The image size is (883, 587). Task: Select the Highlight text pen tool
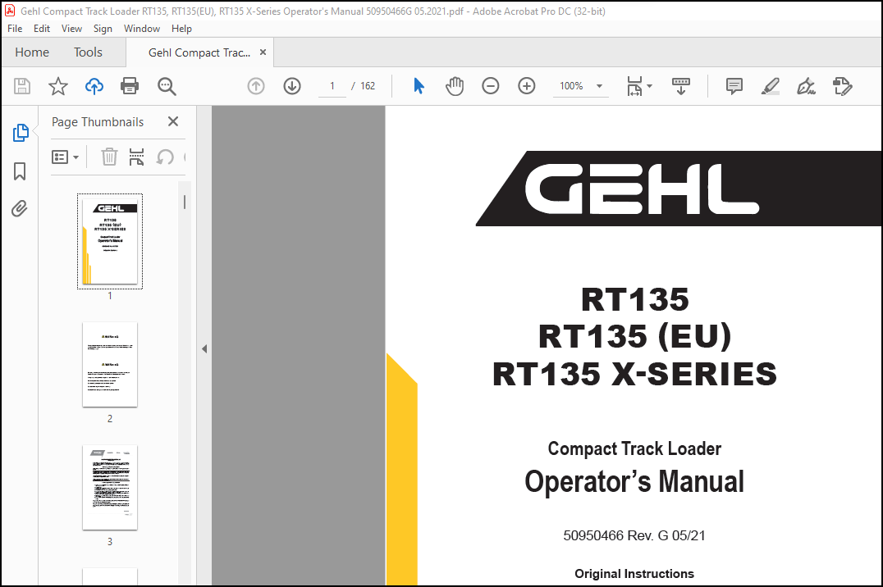(770, 86)
